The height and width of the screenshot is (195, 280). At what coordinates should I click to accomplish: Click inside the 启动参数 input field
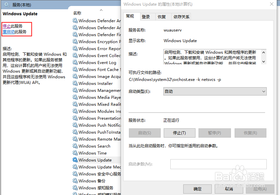pos(218,164)
